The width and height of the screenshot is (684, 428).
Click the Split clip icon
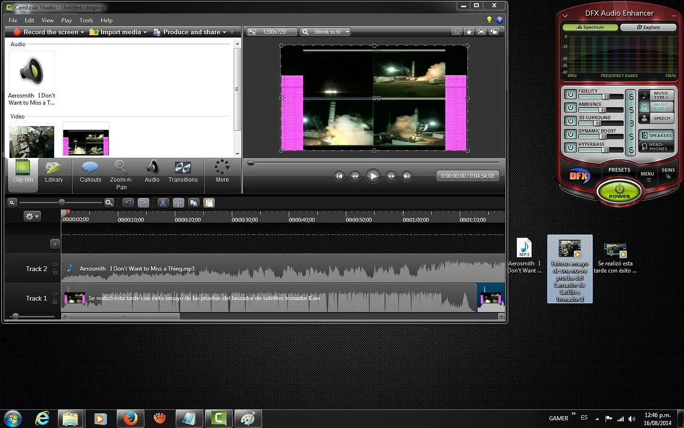pyautogui.click(x=179, y=203)
